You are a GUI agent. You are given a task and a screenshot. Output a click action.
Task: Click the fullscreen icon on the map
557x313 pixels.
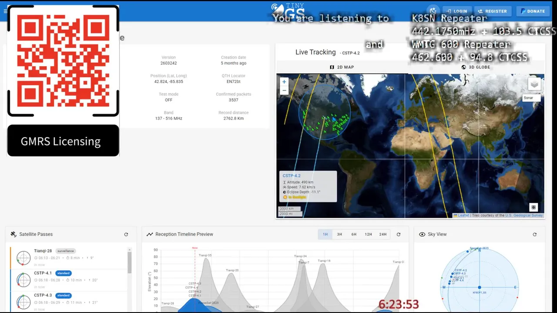click(534, 207)
